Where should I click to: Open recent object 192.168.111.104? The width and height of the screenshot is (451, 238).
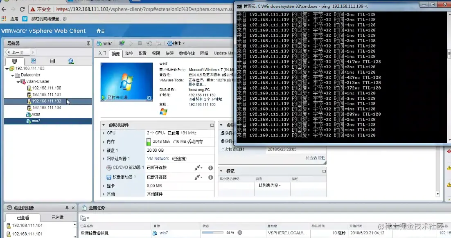point(27,226)
